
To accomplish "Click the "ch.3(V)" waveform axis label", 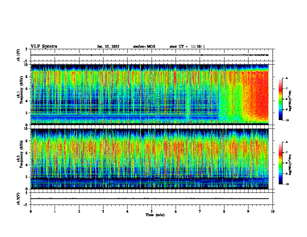I will [x=19, y=199].
